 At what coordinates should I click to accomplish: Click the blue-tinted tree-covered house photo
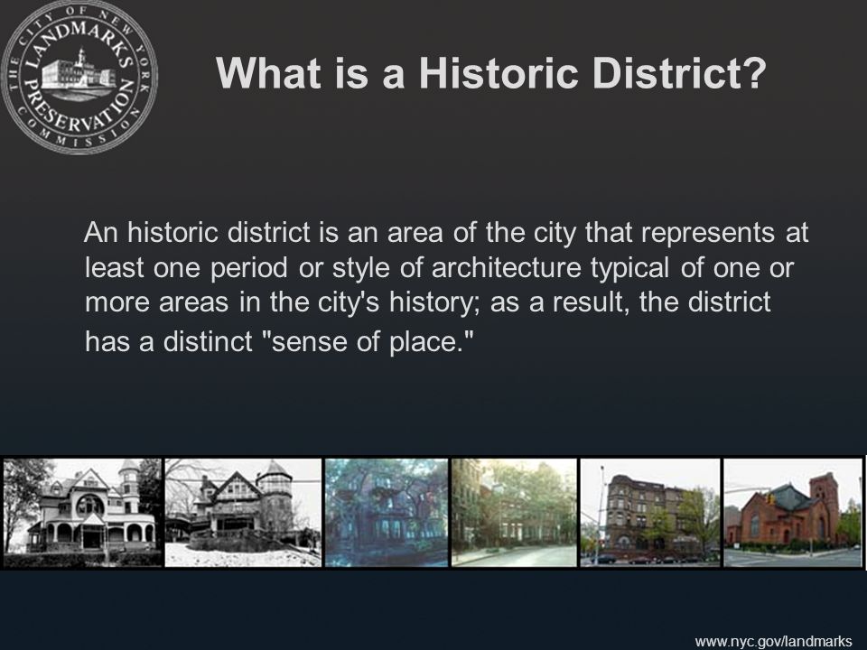[x=387, y=513]
